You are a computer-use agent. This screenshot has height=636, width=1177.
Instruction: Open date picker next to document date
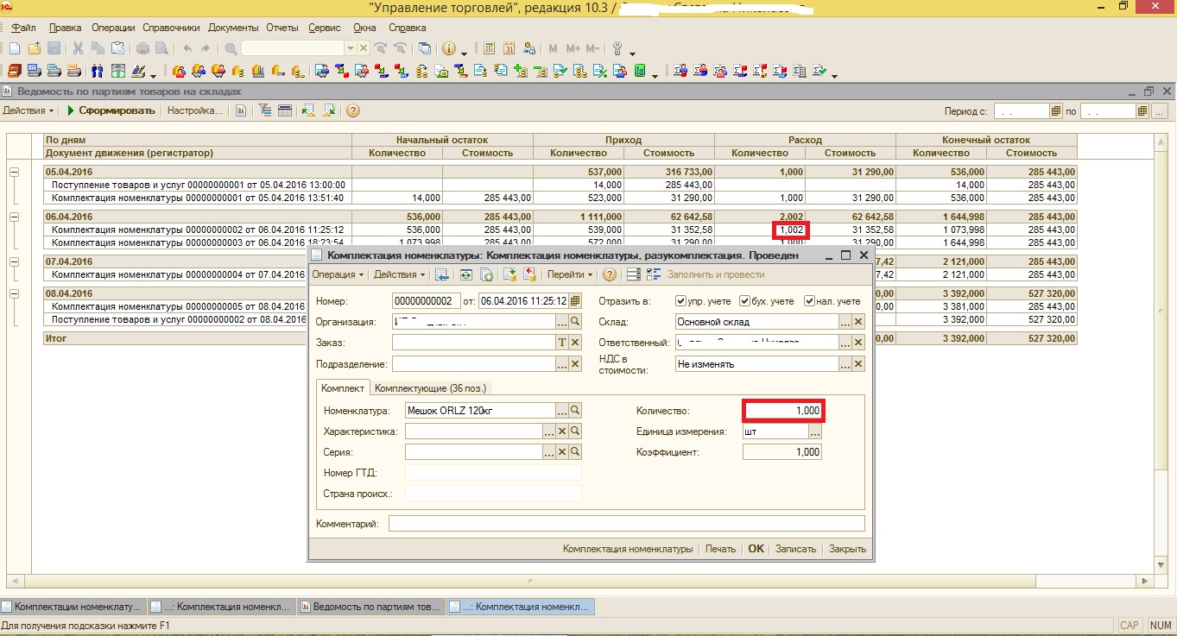pyautogui.click(x=576, y=301)
